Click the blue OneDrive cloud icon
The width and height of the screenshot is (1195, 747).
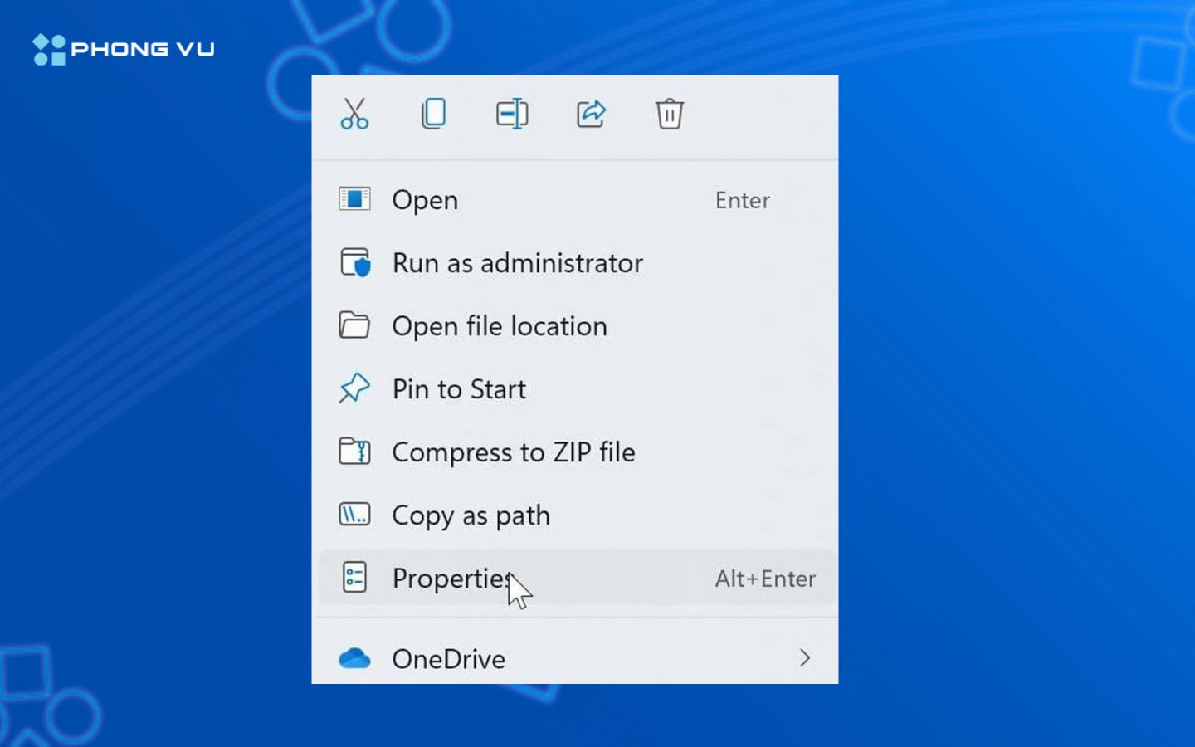(x=354, y=658)
